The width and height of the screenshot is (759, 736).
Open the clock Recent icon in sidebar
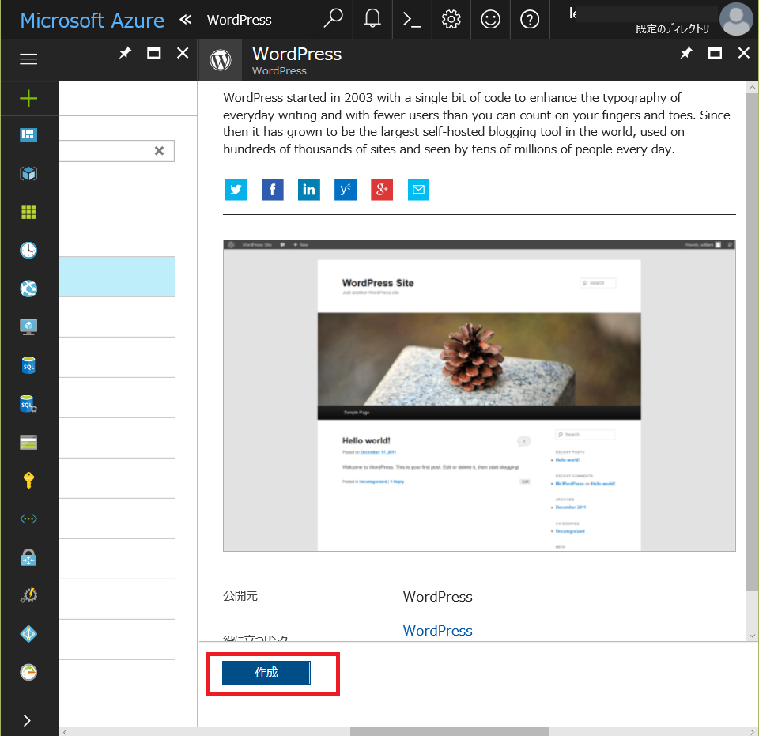point(28,250)
